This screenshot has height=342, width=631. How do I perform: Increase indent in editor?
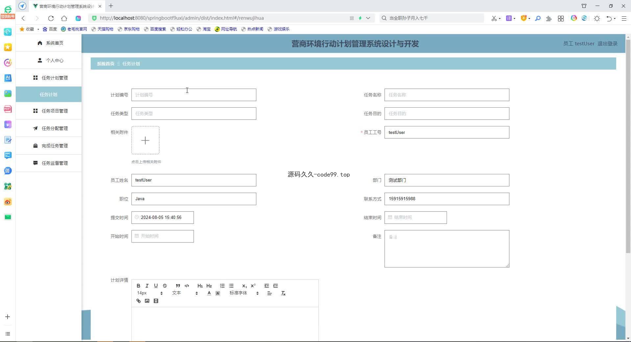point(275,286)
